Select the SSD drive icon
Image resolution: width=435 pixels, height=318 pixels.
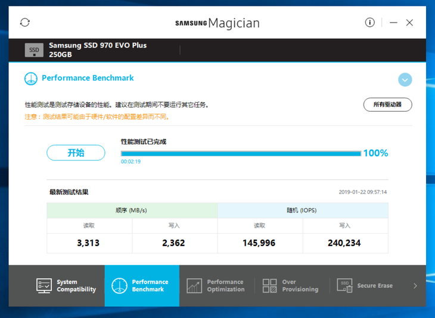[x=34, y=50]
